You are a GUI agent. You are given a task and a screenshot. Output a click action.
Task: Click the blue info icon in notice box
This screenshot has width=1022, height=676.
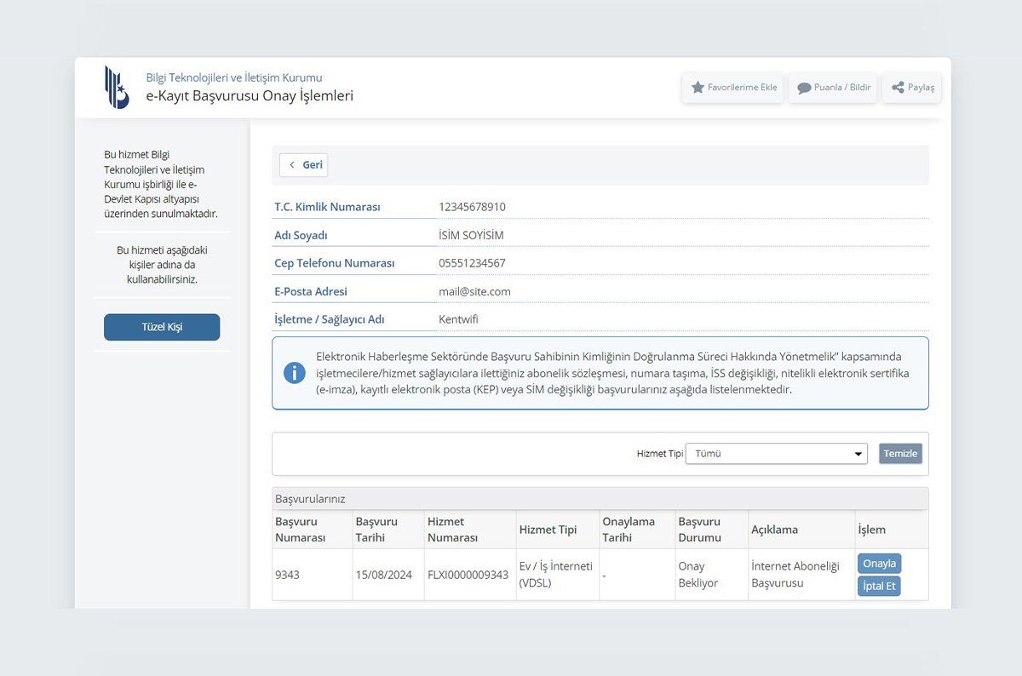295,373
